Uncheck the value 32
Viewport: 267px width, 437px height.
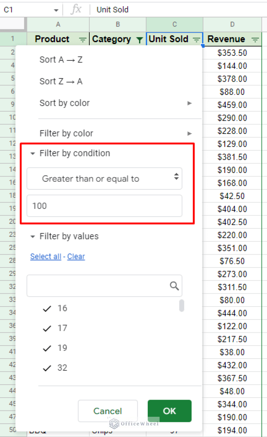click(47, 368)
